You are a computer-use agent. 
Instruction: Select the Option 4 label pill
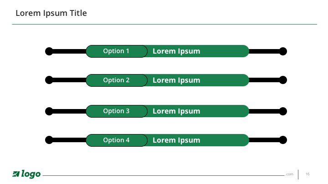coord(117,140)
